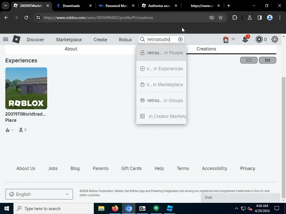Open the avatar profile icon in header
The height and width of the screenshot is (214, 286).
[x=226, y=39]
